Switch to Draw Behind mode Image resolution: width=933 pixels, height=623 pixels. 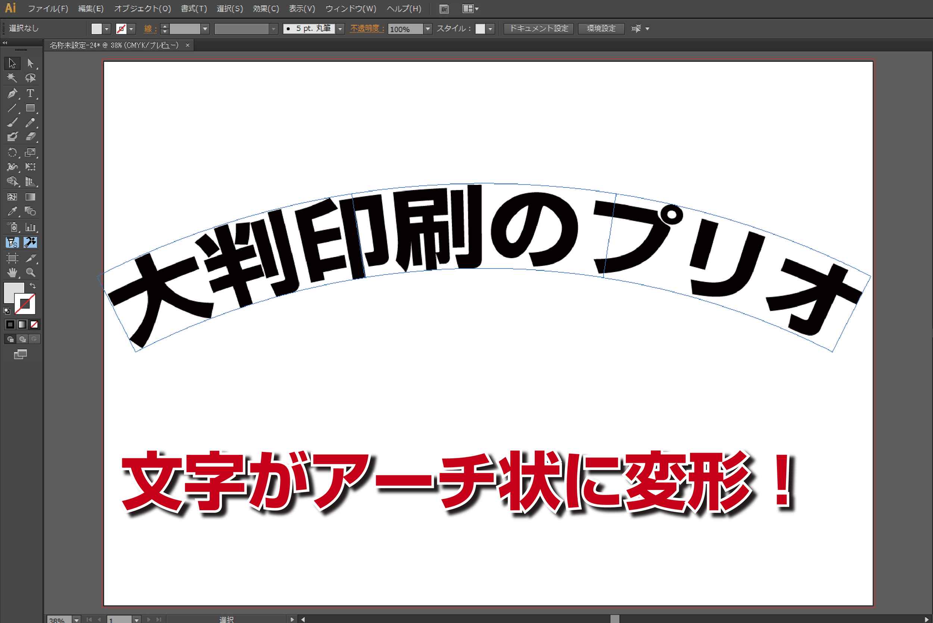22,339
